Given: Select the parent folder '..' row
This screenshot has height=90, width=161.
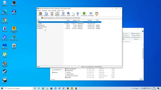Looking at the screenshot, I should pyautogui.click(x=69, y=22).
